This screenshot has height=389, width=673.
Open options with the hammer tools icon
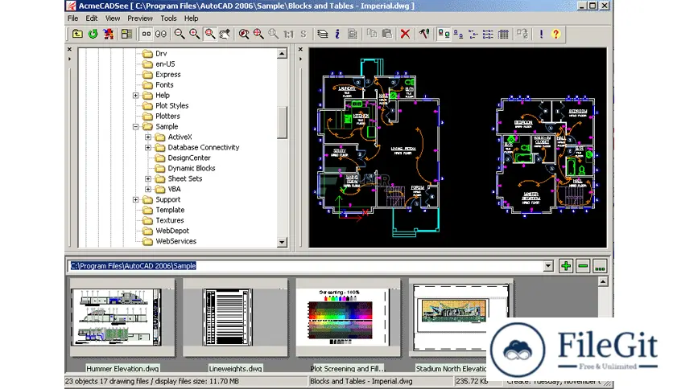tap(424, 34)
